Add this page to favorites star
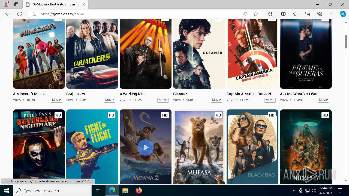The height and width of the screenshot is (196, 349). [x=256, y=14]
